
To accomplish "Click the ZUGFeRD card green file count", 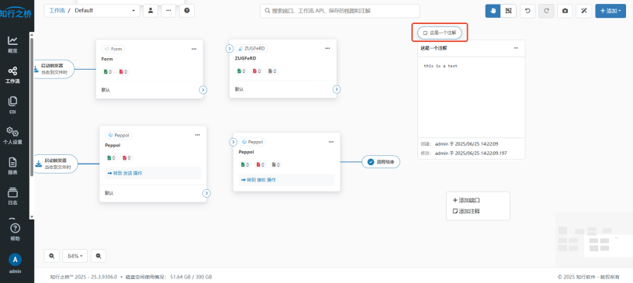I will (x=241, y=71).
